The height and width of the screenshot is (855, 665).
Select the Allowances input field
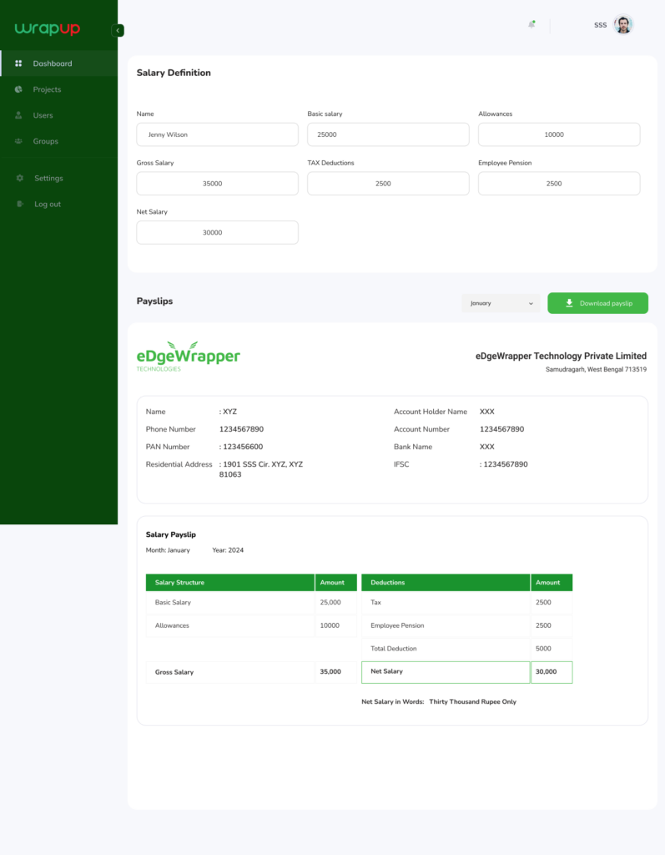[559, 134]
